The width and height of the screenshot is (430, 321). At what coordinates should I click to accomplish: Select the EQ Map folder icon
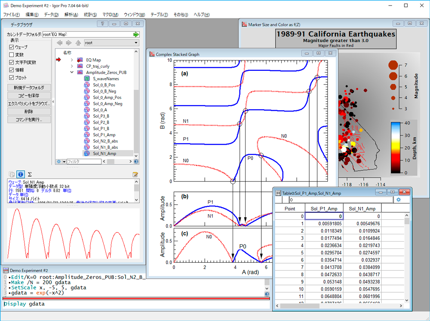(80, 60)
